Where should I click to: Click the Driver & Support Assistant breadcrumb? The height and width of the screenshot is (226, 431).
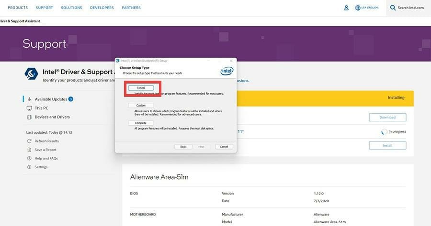[x=20, y=21]
